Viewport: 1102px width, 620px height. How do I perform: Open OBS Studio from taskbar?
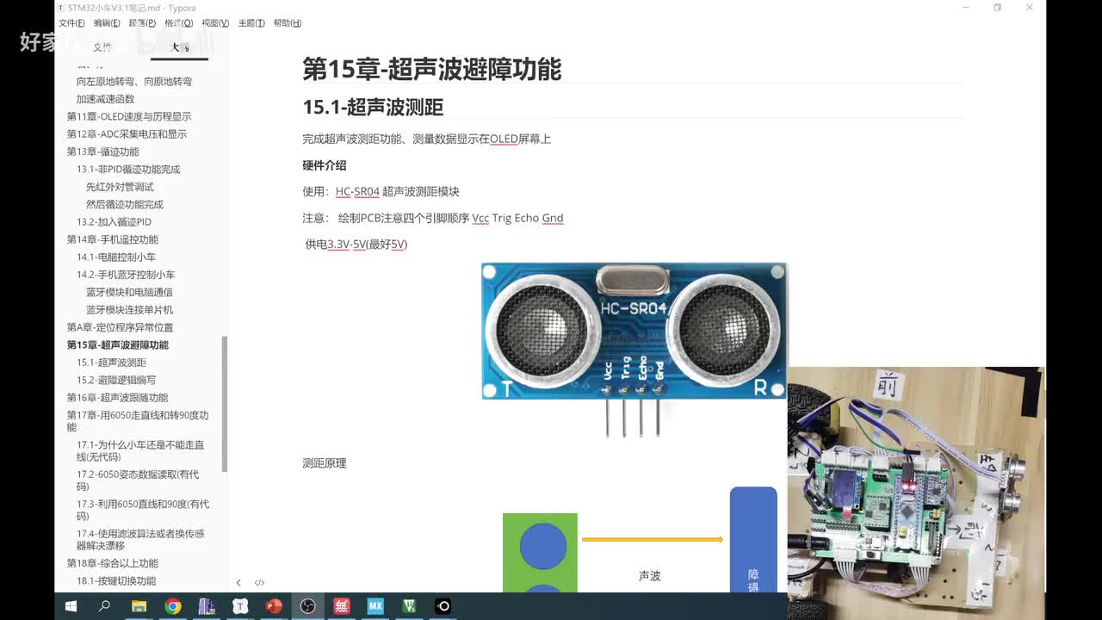[x=307, y=606]
